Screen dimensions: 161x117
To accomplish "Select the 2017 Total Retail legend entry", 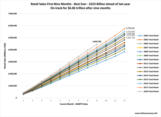I will pos(148,87).
